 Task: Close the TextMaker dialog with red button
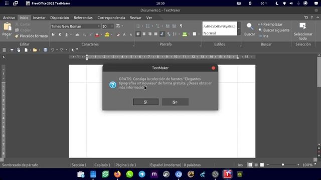coord(213,68)
